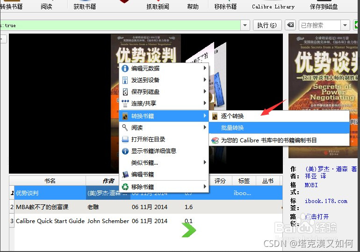Expand the 保存到磁盘 submenu arrow
360x252 pixels.
coord(205,91)
